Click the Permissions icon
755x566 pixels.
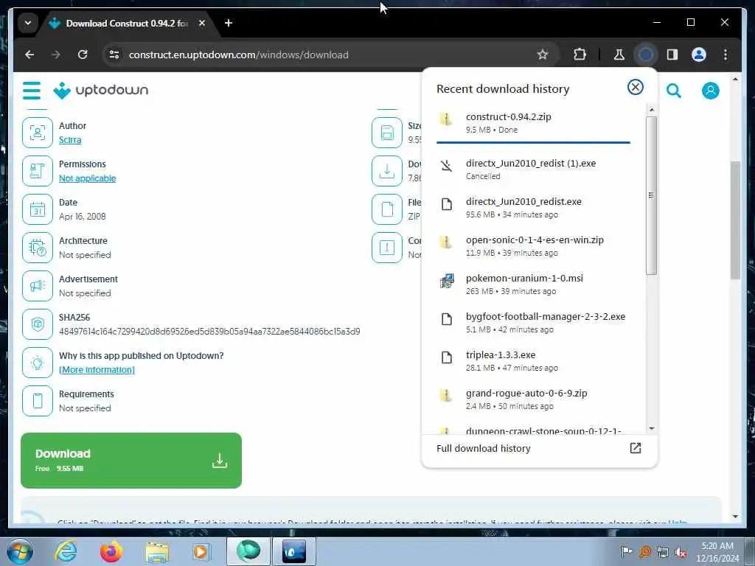pyautogui.click(x=38, y=171)
